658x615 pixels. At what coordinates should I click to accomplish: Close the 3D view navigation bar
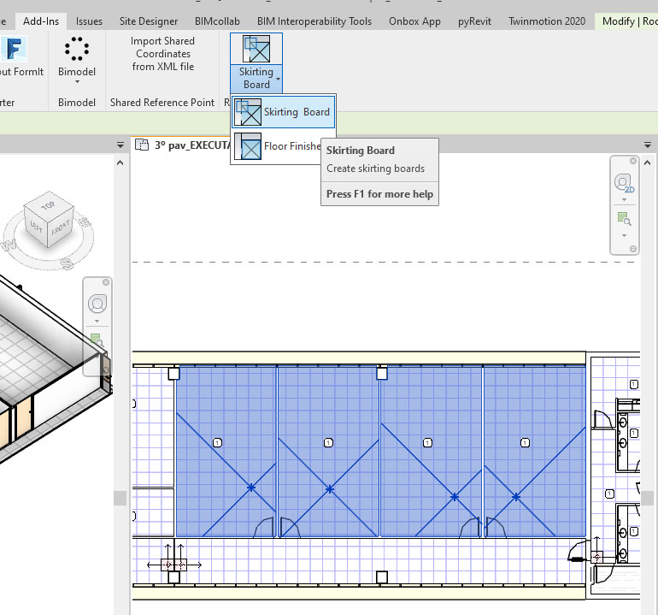click(106, 282)
